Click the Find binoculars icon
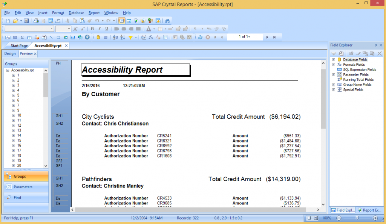386x224 pixels. click(167, 21)
